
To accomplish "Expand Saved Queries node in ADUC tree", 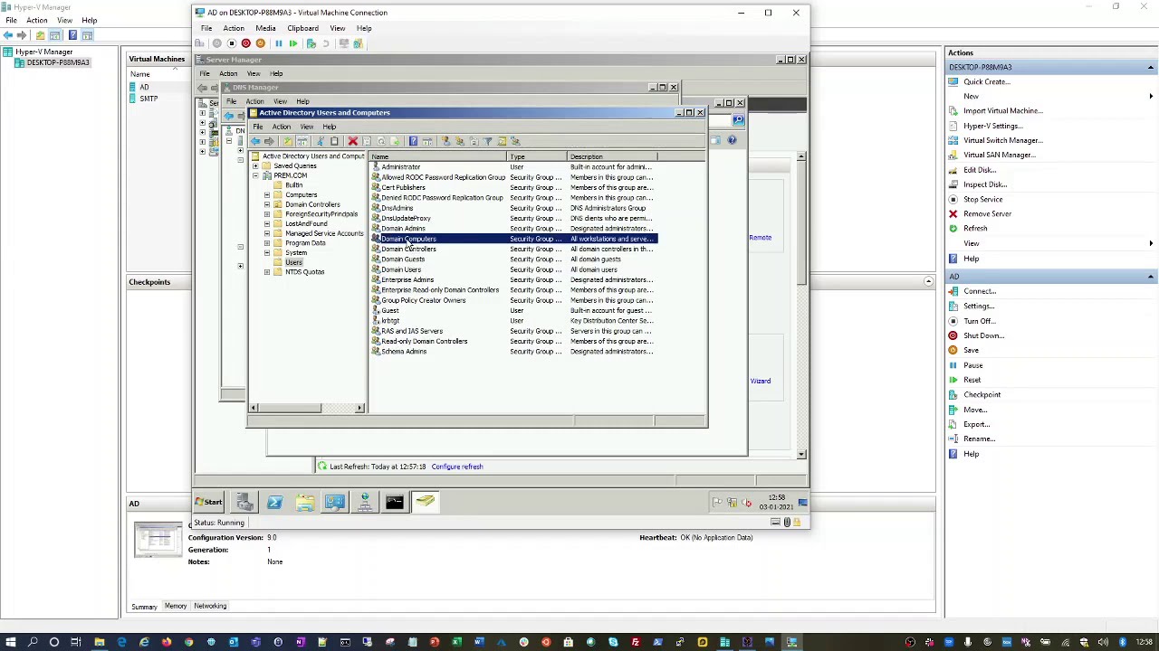I will coord(255,166).
